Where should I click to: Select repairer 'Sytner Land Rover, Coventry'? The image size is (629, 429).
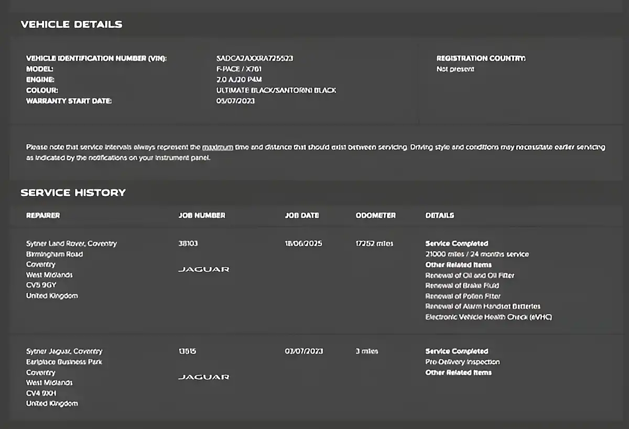[71, 244]
